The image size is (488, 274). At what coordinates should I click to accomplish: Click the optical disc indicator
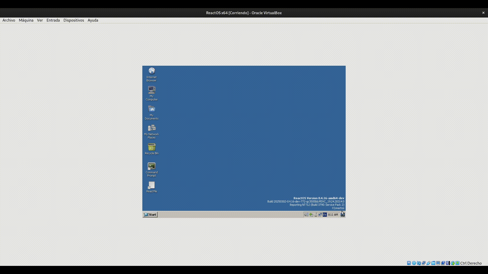coord(414,263)
